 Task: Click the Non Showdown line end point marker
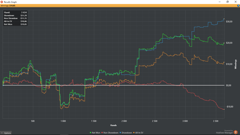(224, 109)
